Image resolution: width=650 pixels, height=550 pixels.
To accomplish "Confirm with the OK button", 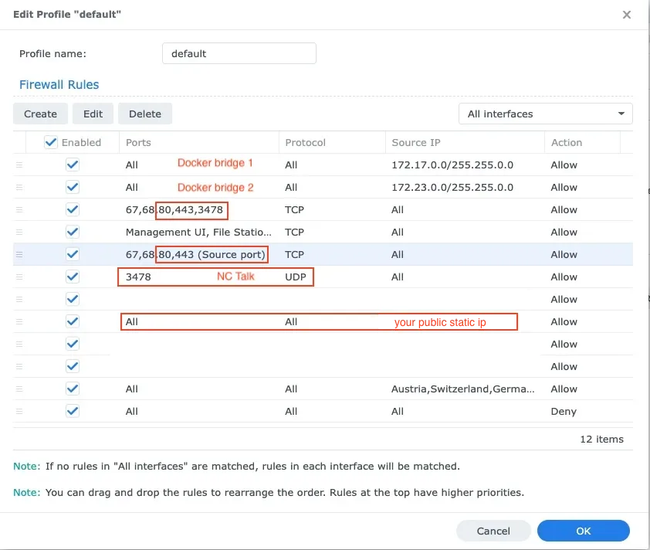I will coord(584,531).
